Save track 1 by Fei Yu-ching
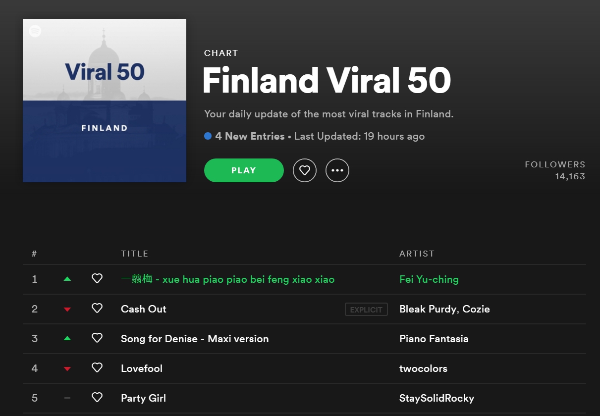 [97, 279]
